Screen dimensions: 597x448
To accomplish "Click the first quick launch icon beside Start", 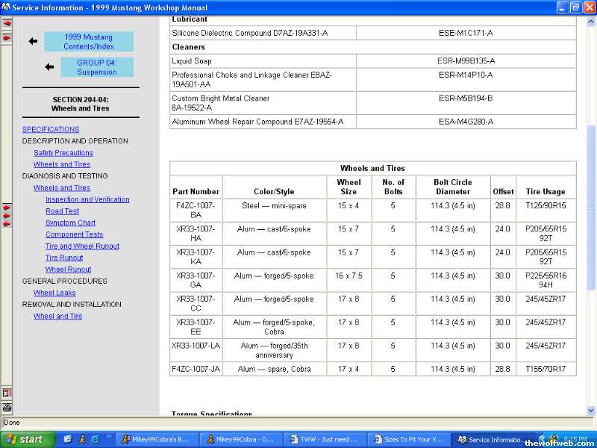I will [67, 439].
